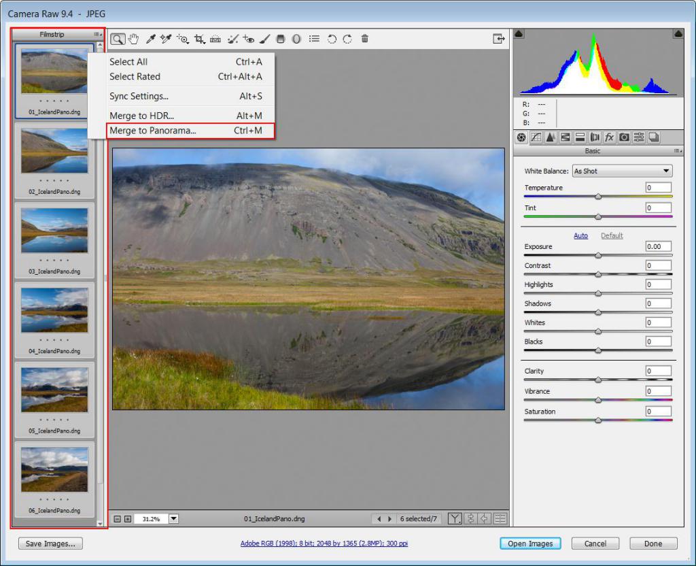The height and width of the screenshot is (566, 696).
Task: Select the Color Sampler tool
Action: (x=166, y=39)
